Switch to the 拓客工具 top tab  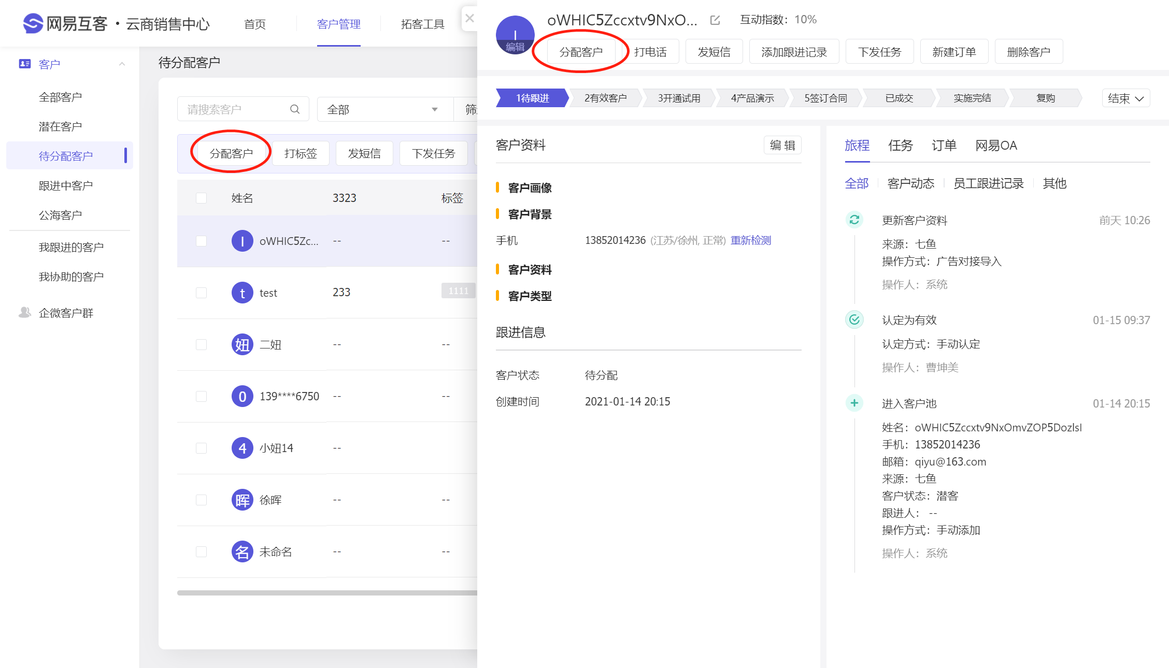422,24
